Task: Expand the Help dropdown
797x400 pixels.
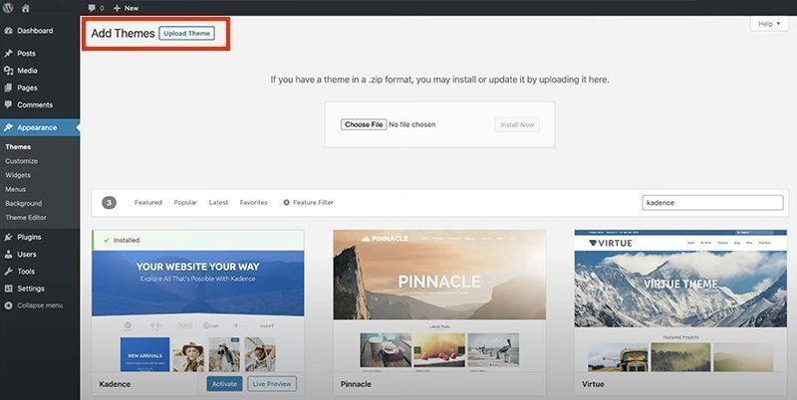Action: pyautogui.click(x=769, y=24)
